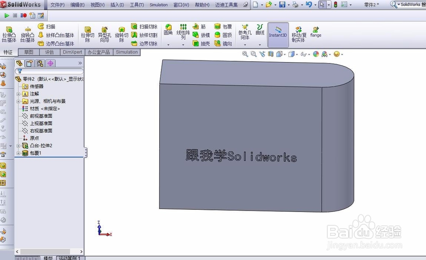Toggle Instant3D mode
Screen dimensions: 426x260
coord(278,34)
